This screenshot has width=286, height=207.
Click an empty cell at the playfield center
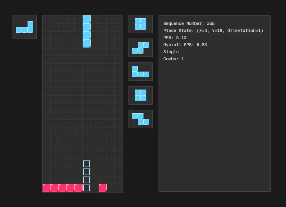(82, 103)
